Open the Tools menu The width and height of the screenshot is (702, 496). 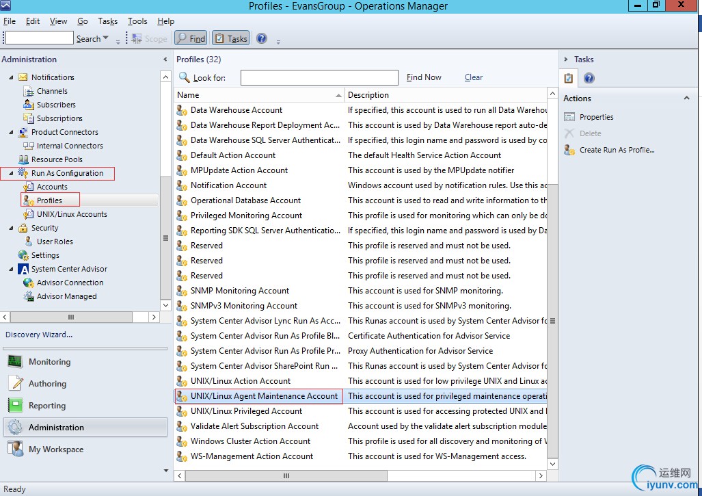[137, 21]
